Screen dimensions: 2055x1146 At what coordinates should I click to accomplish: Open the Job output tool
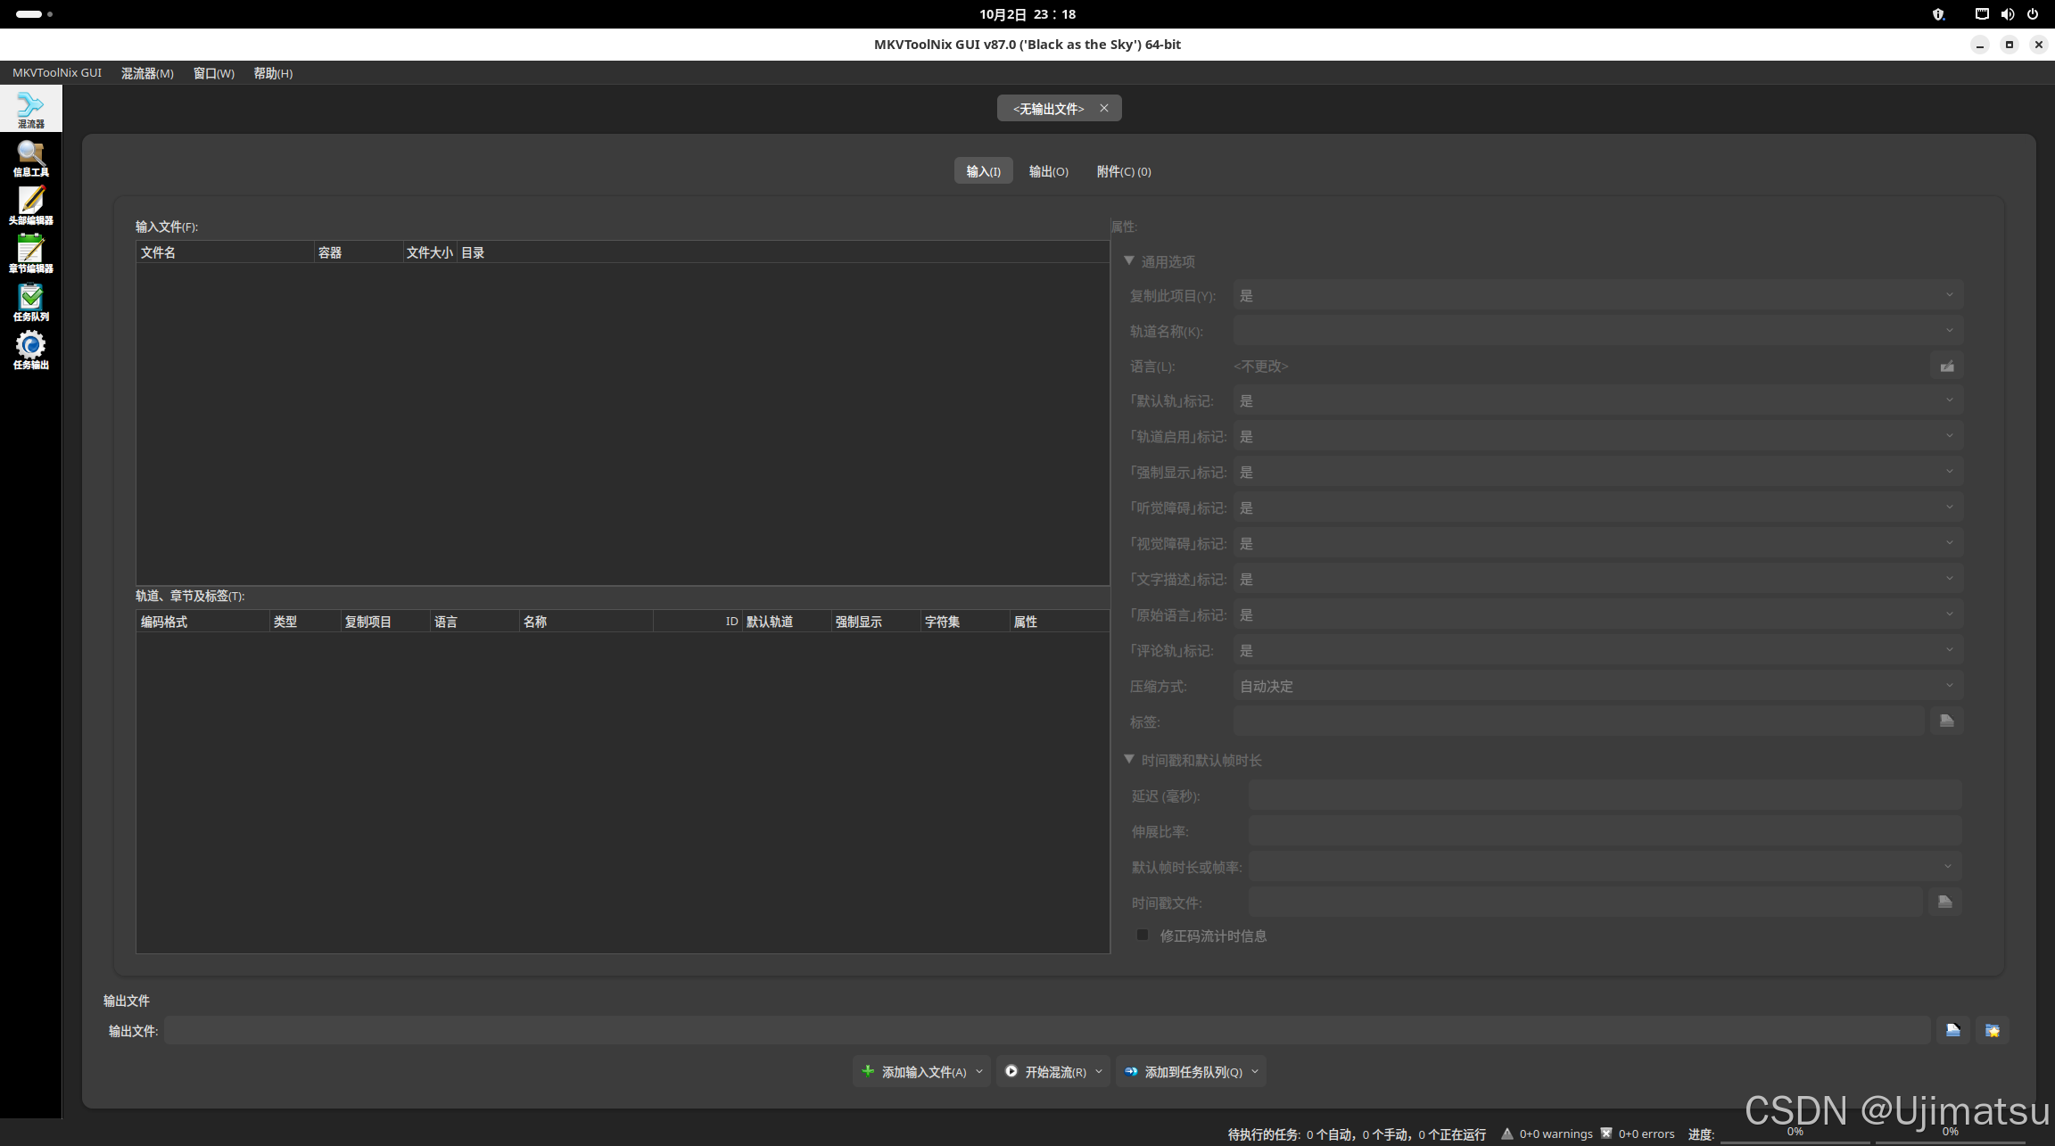(30, 350)
